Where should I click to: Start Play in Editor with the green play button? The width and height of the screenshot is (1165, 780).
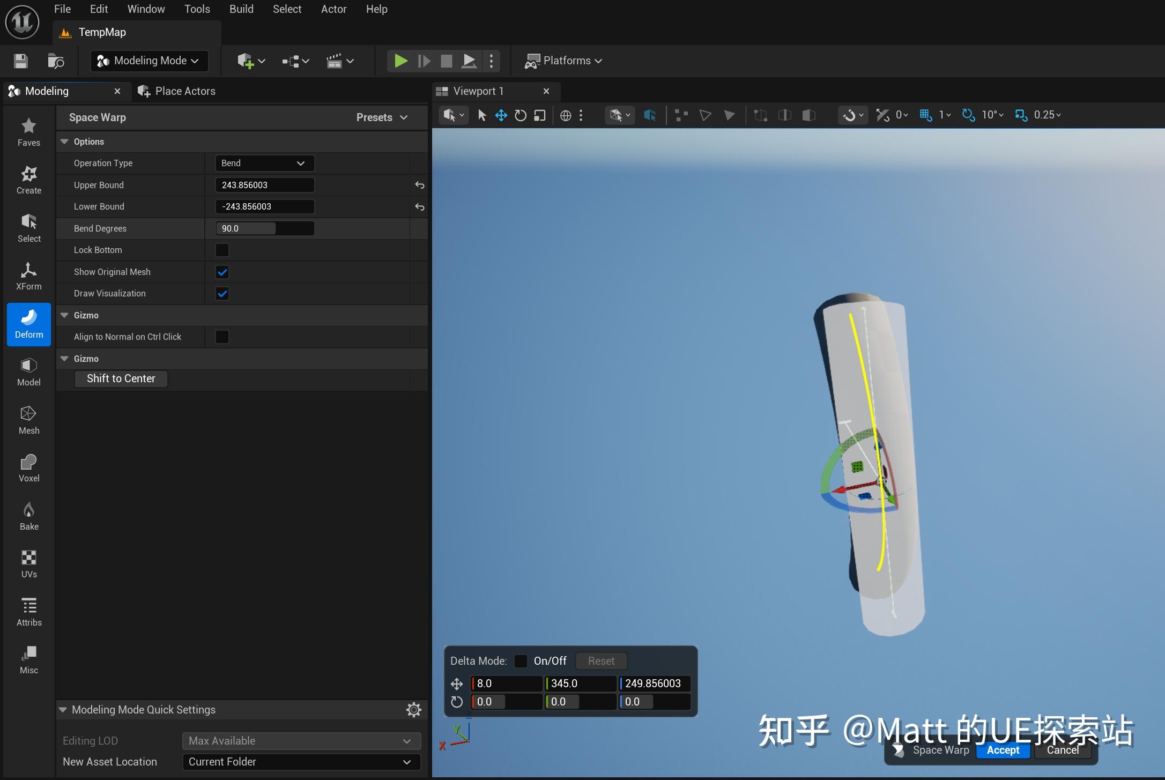[x=400, y=61]
